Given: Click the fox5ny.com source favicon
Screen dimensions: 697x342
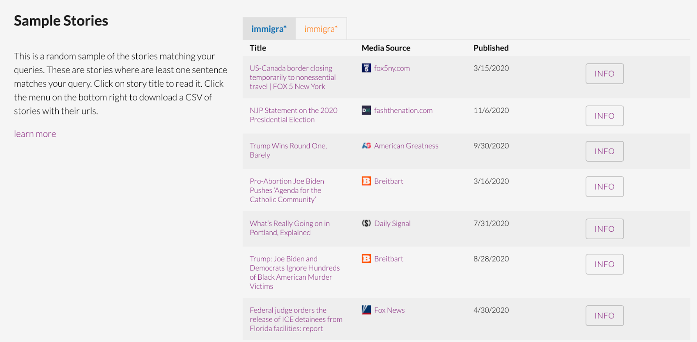Looking at the screenshot, I should click(x=366, y=68).
